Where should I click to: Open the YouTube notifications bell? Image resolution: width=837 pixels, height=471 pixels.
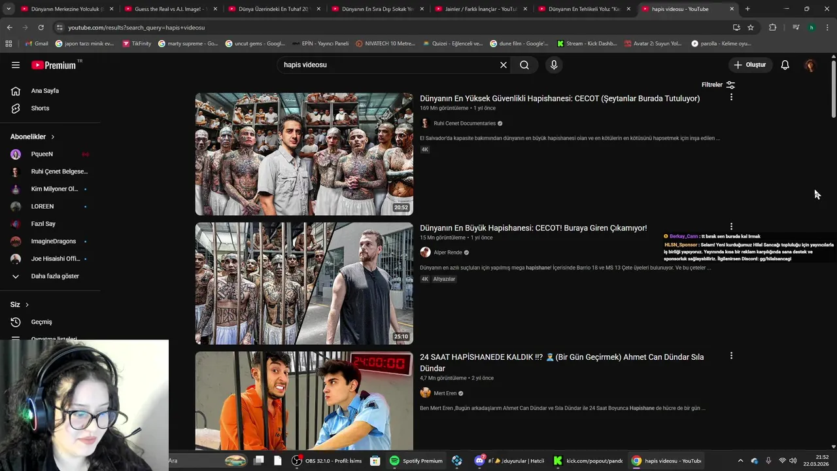785,65
